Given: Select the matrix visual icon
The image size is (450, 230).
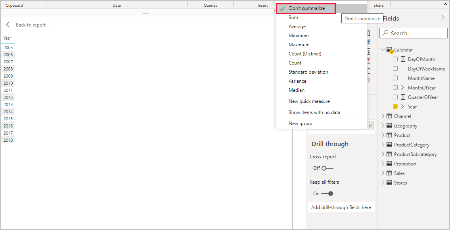Looking at the screenshot, I should pos(368,51).
